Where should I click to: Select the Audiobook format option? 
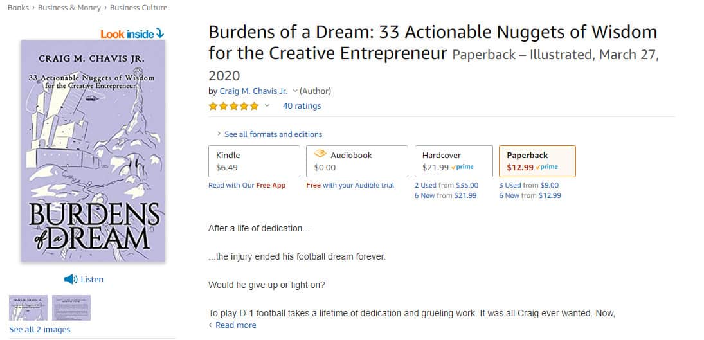(x=357, y=161)
